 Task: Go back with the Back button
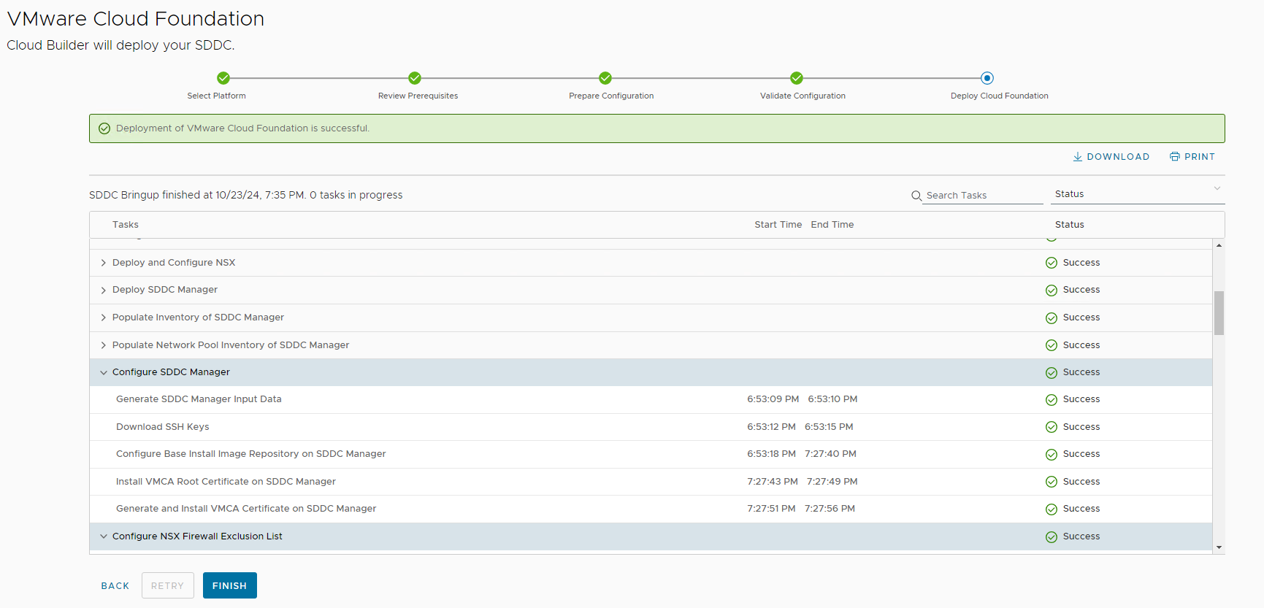[x=115, y=585]
